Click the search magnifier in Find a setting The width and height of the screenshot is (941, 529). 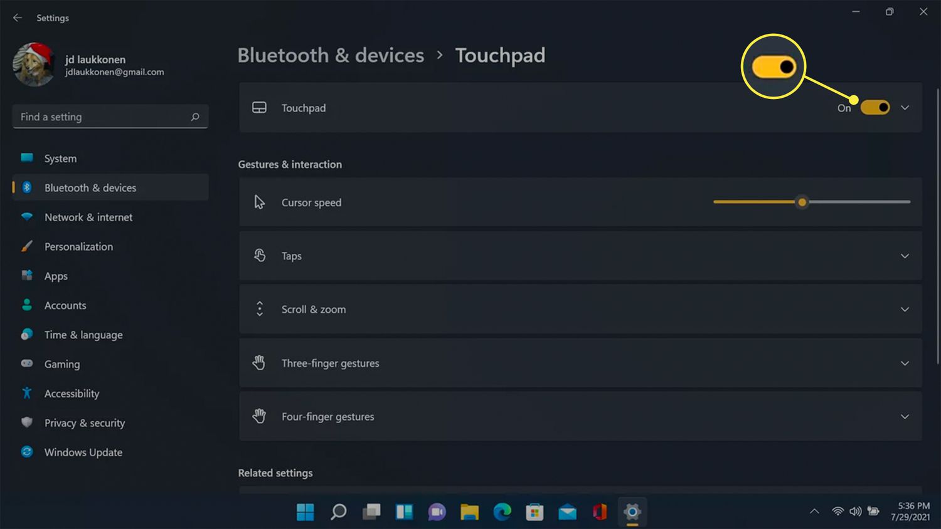click(x=195, y=117)
